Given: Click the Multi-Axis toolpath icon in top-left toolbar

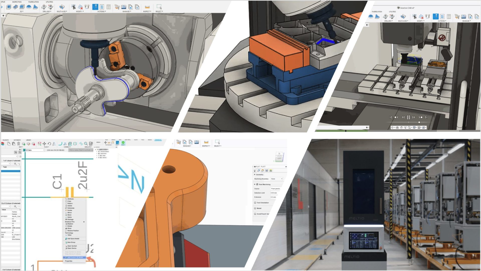Looking at the screenshot, I should tap(62, 7).
